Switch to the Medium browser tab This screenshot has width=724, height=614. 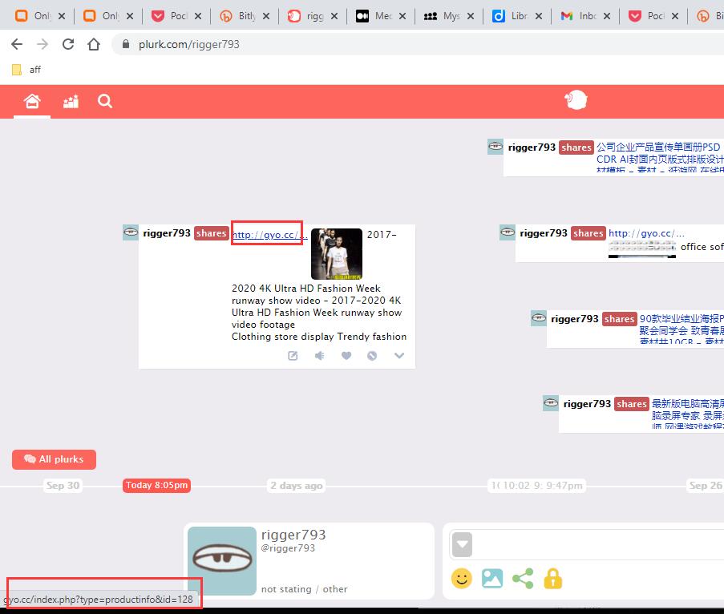373,16
